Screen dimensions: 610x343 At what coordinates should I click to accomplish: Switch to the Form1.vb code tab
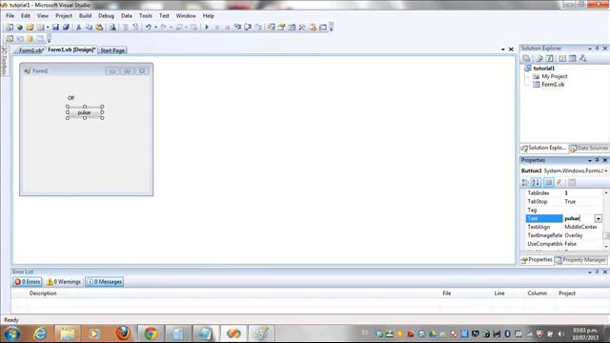pyautogui.click(x=30, y=50)
